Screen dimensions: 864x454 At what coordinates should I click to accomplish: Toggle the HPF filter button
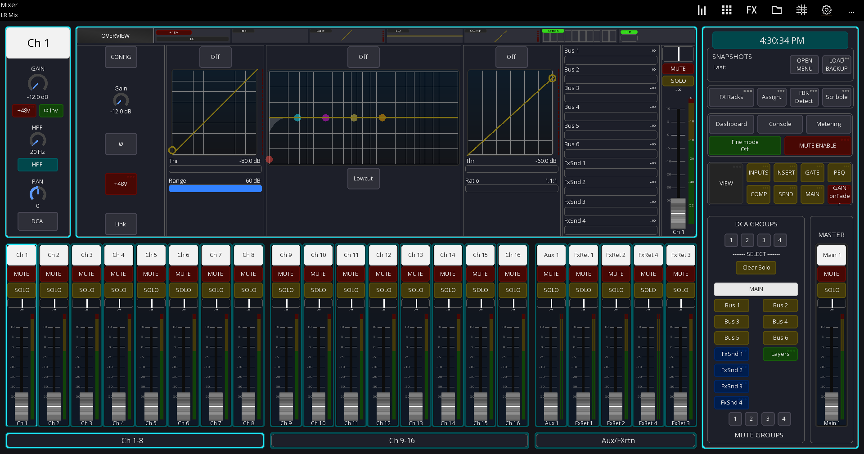(37, 165)
